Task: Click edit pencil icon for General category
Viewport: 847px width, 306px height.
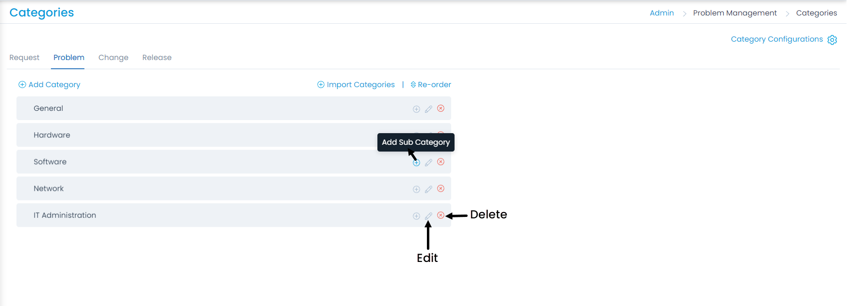Action: tap(428, 109)
